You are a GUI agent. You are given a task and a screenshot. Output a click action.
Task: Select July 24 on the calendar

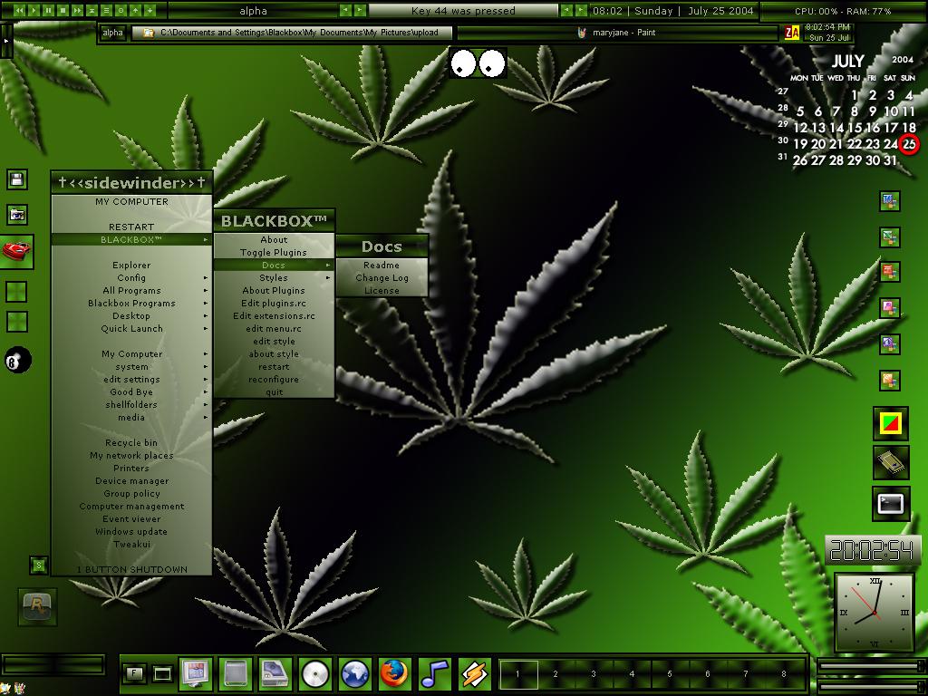(891, 144)
